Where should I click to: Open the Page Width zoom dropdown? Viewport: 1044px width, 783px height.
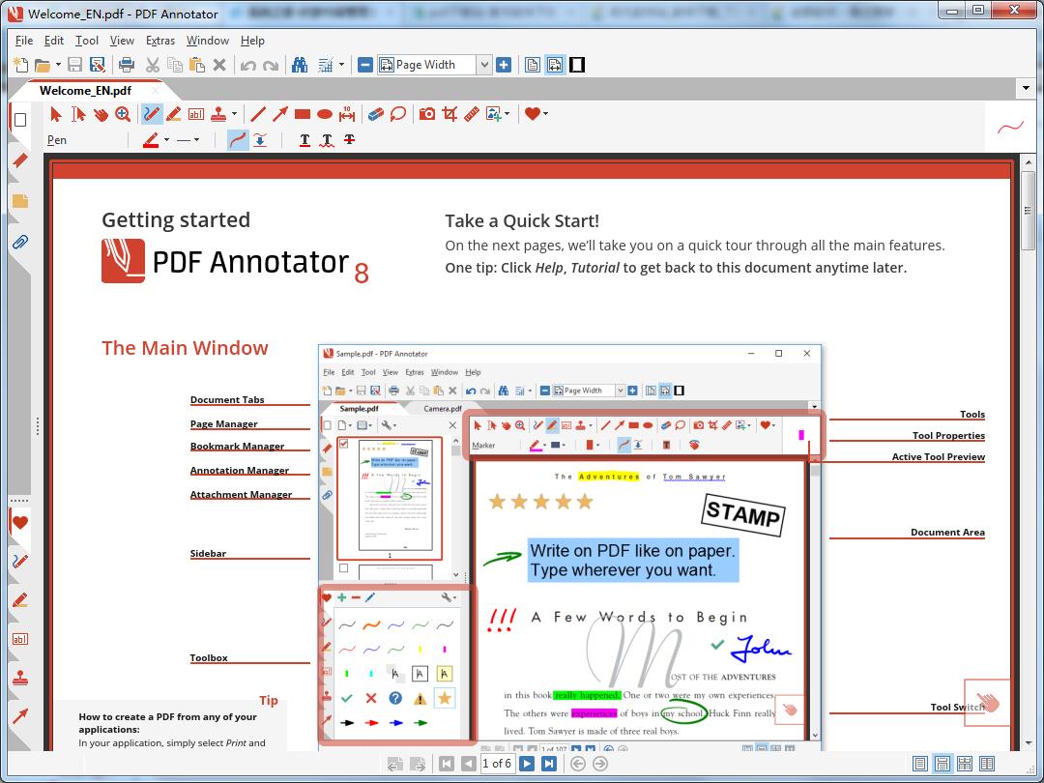[484, 65]
